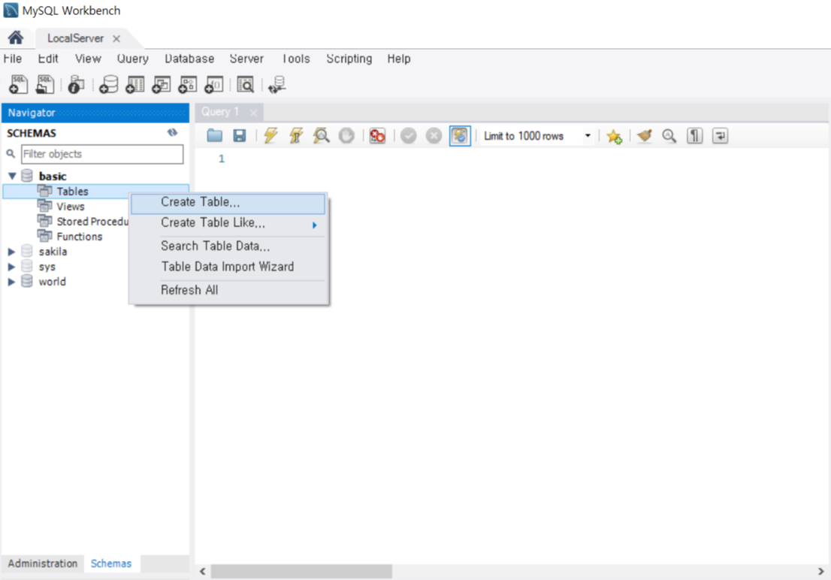831x580 pixels.
Task: Create new stored procedure icon
Action: click(x=188, y=84)
